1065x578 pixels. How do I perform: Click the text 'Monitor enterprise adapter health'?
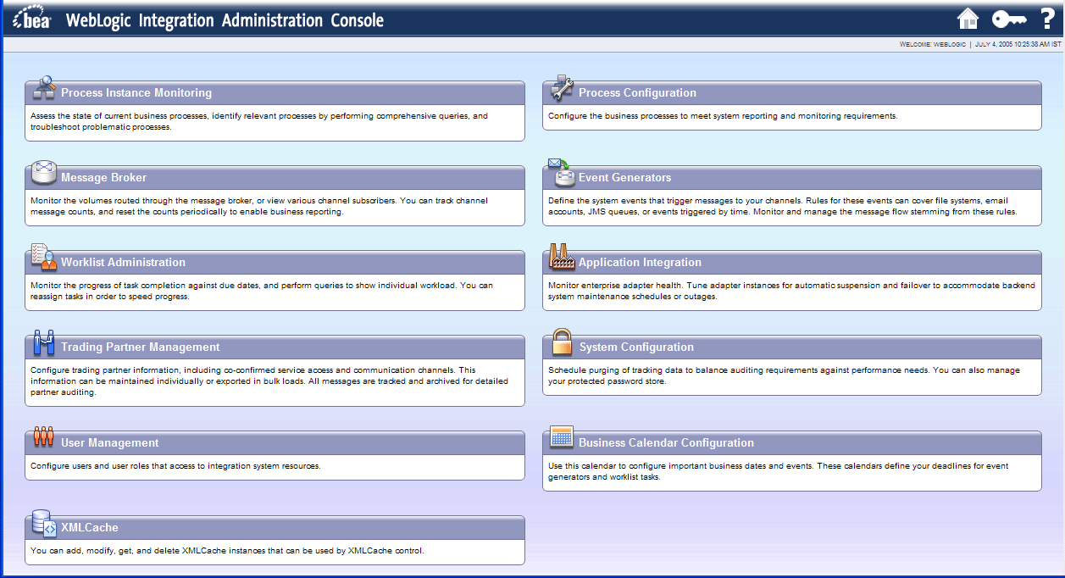pos(614,286)
